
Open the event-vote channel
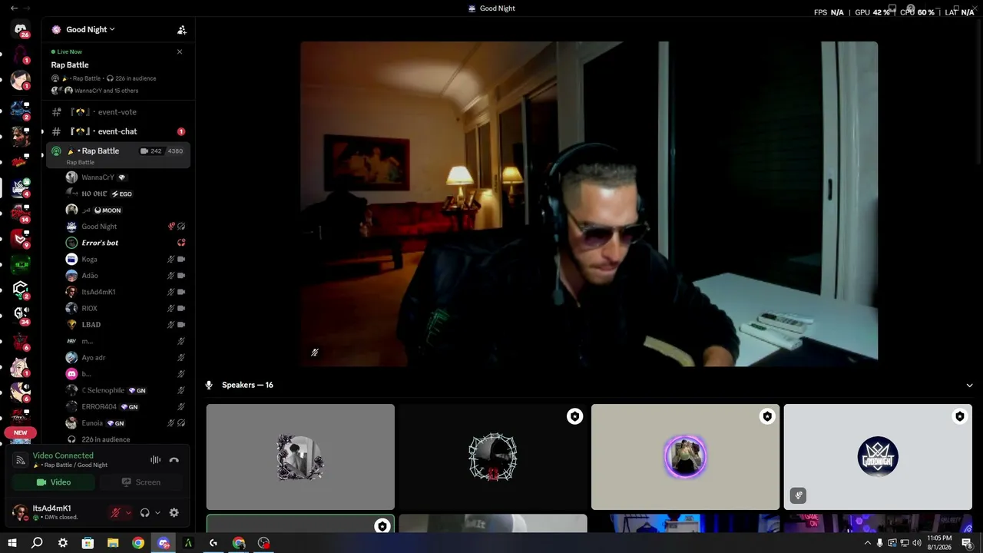(117, 112)
